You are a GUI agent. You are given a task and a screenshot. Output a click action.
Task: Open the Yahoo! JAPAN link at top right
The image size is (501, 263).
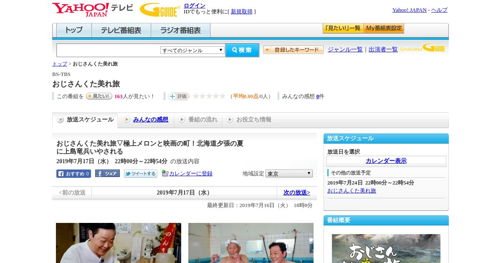click(409, 10)
